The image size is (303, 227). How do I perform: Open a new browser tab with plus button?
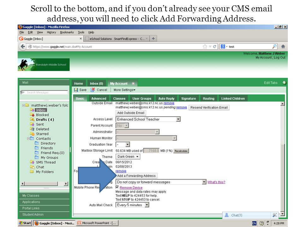[x=153, y=38]
